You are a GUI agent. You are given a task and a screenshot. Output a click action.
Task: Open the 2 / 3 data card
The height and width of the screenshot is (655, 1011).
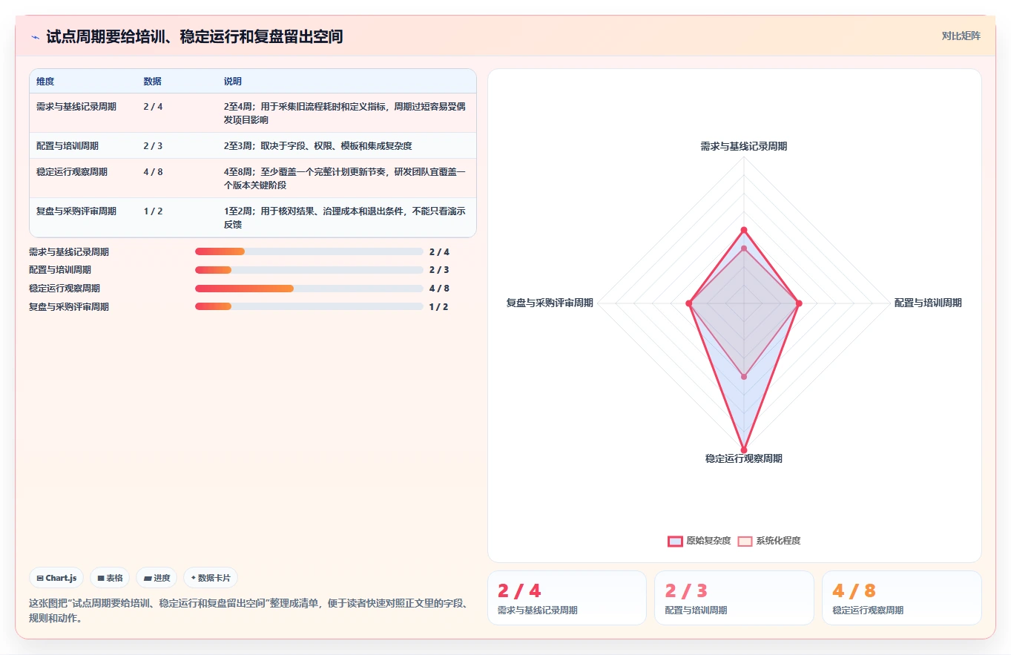[734, 598]
